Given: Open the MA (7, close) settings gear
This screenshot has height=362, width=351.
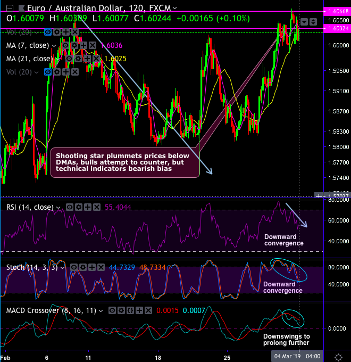Looking at the screenshot, I should click(74, 45).
